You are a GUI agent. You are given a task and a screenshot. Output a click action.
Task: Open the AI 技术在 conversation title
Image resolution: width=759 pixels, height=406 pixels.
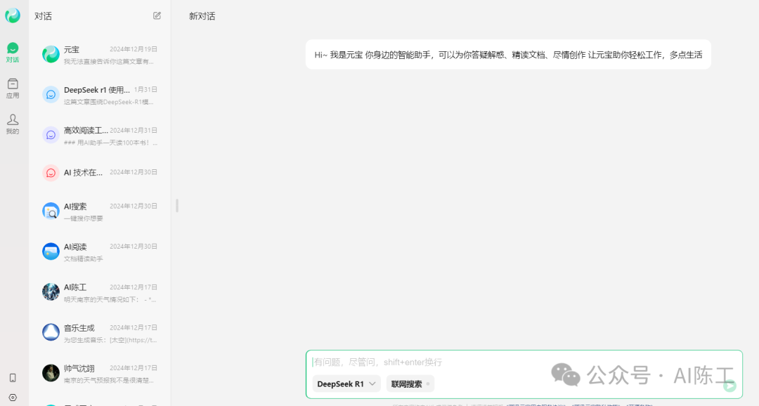tap(83, 172)
